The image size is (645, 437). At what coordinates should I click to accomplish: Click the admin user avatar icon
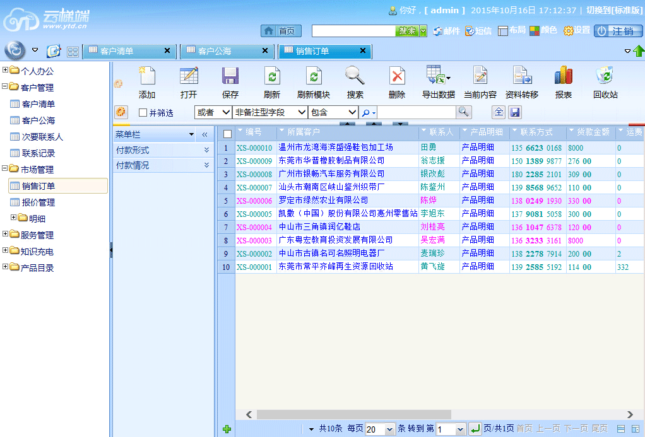[x=393, y=11]
